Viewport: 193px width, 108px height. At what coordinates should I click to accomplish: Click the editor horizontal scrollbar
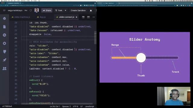[57, 104]
